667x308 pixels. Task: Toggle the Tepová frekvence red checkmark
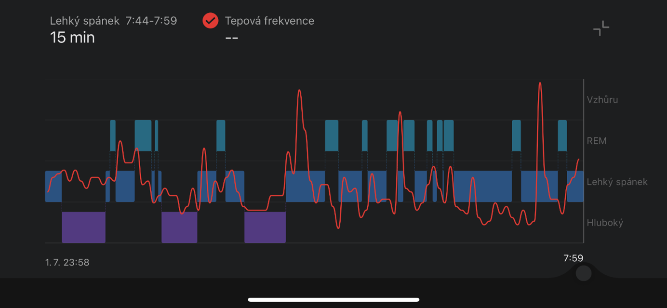(x=210, y=21)
